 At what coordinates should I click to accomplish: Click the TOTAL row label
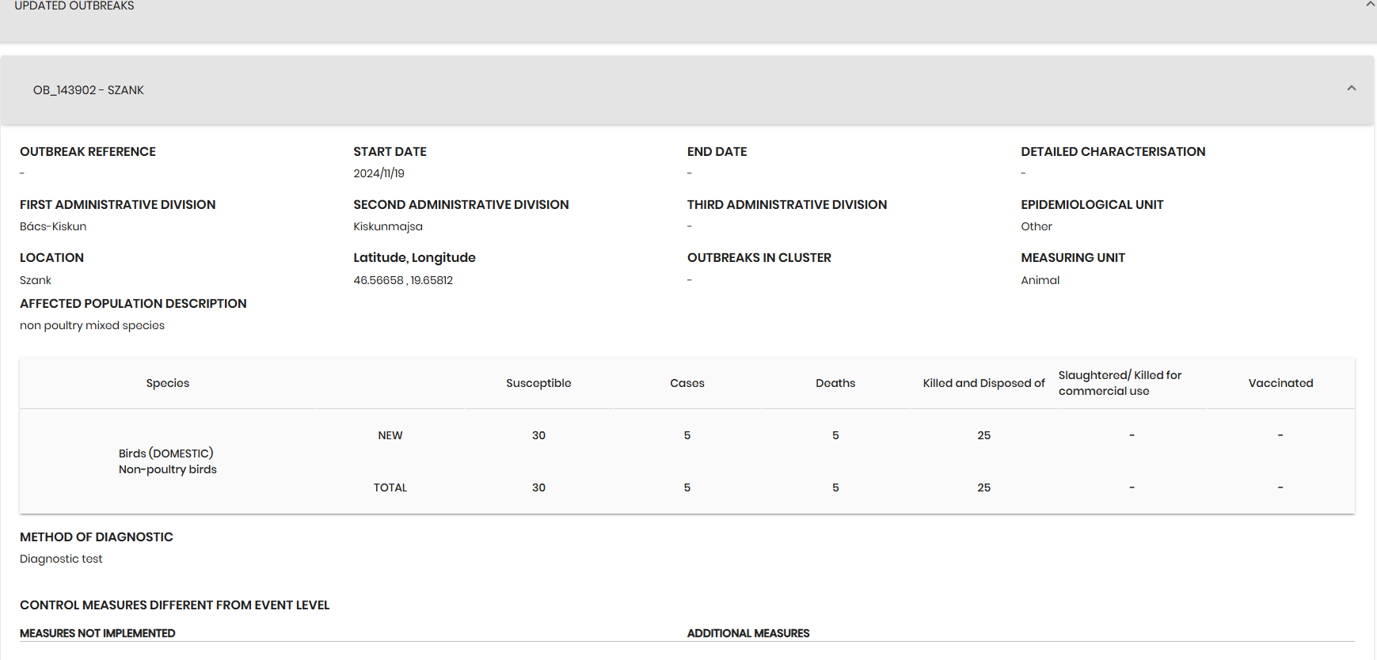390,487
